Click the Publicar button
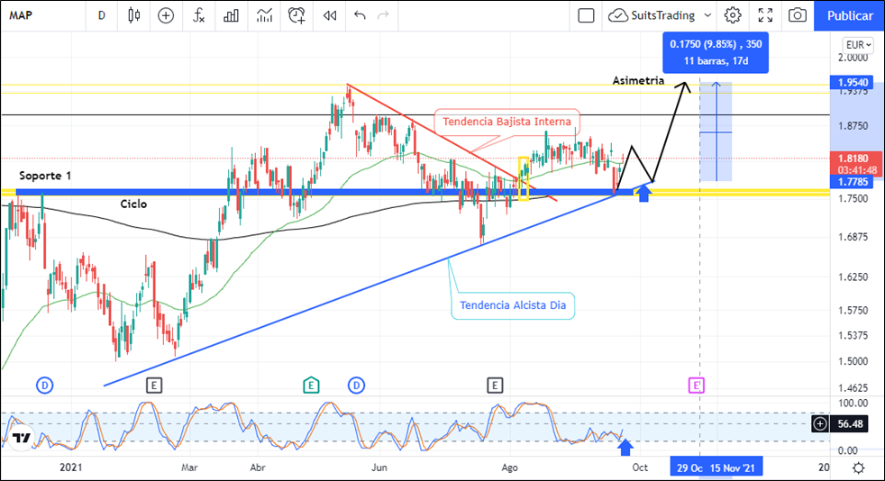 (849, 15)
